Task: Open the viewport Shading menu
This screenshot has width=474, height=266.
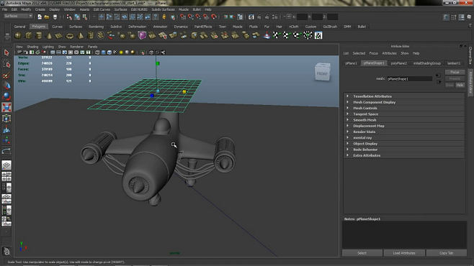Action: pos(32,47)
